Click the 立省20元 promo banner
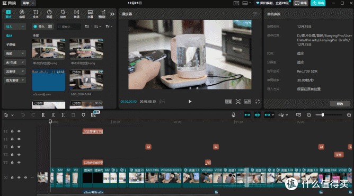This screenshot has width=354, height=196. (x=272, y=3)
